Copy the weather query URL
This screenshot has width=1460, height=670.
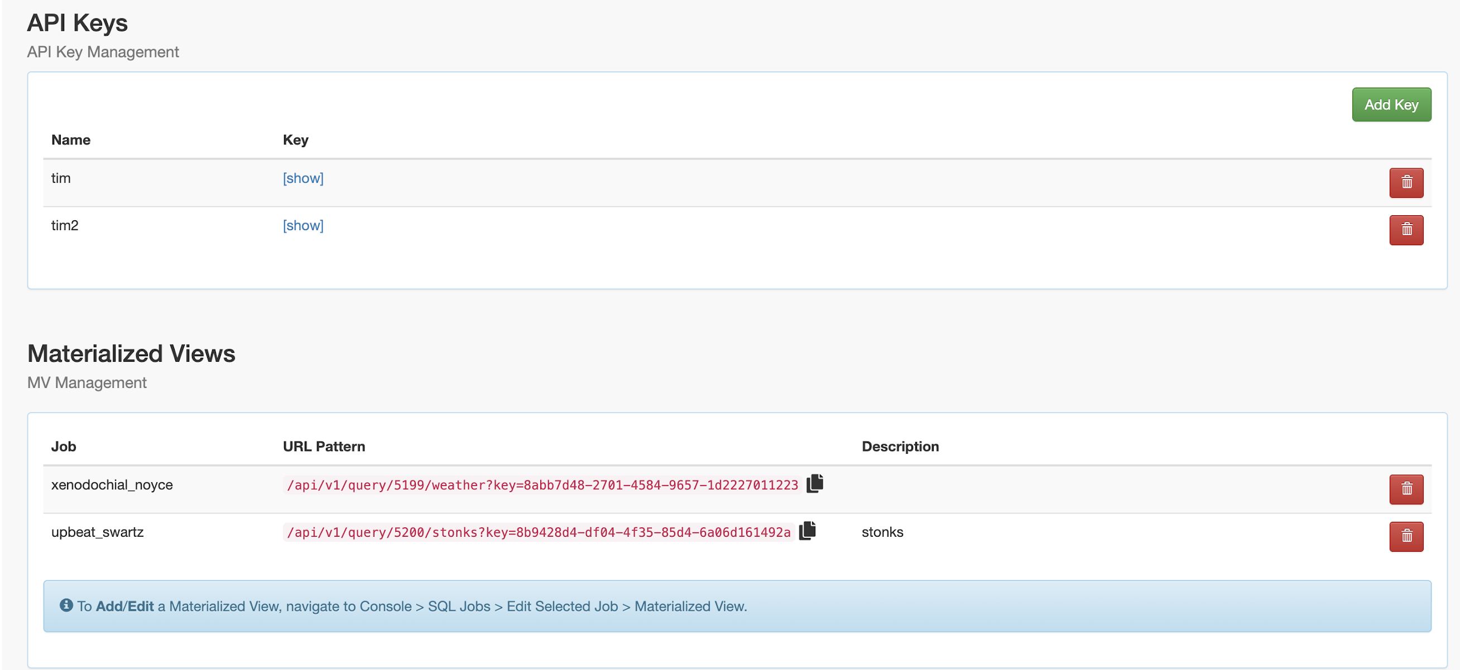[x=814, y=483]
